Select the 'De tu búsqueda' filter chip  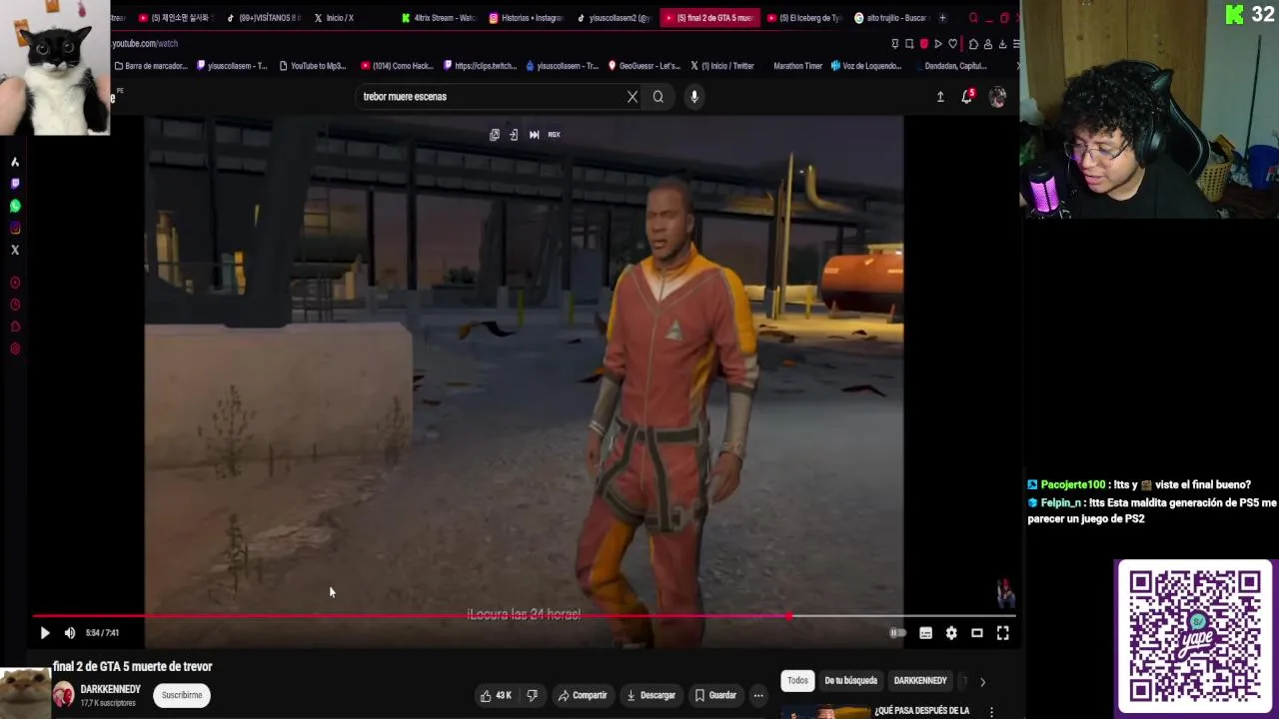point(850,681)
